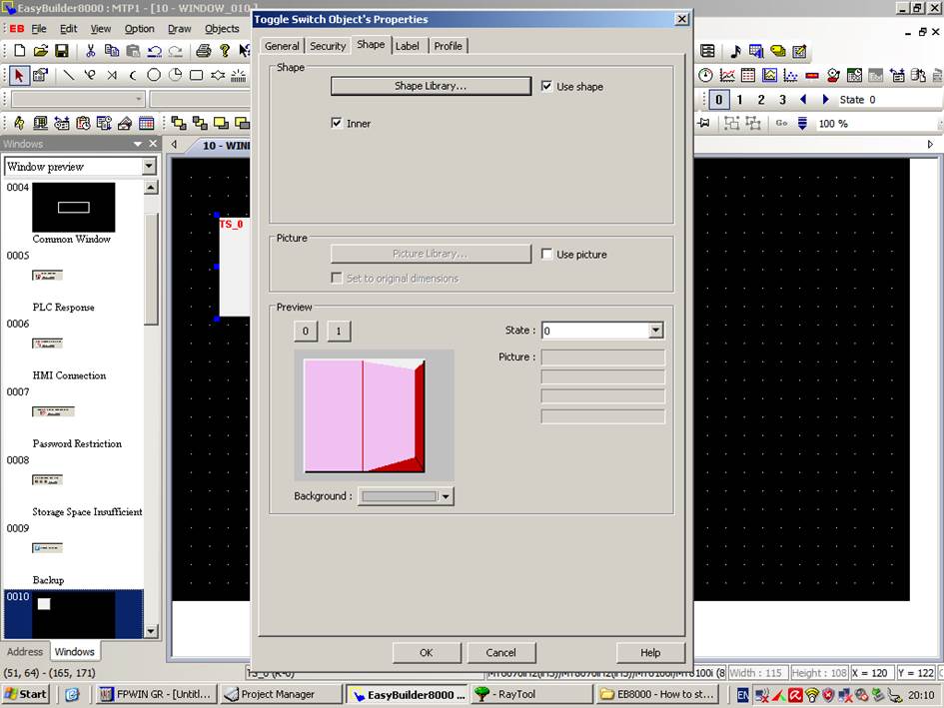Uncheck the Use shape checkbox
944x708 pixels.
[x=547, y=86]
